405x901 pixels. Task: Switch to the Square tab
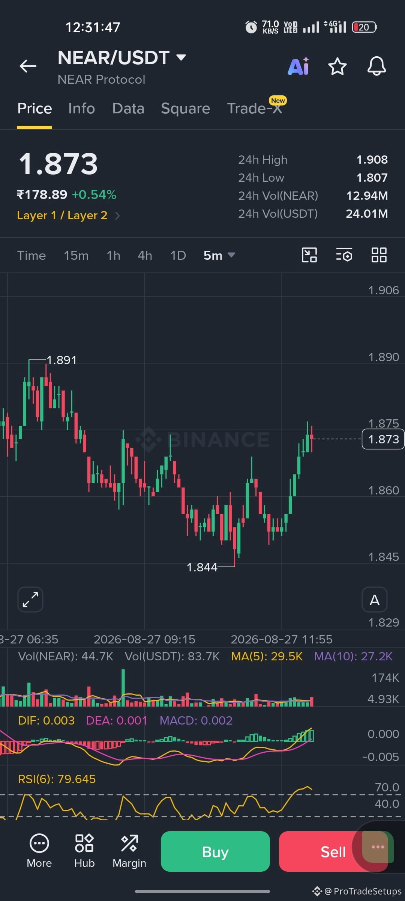pos(186,108)
